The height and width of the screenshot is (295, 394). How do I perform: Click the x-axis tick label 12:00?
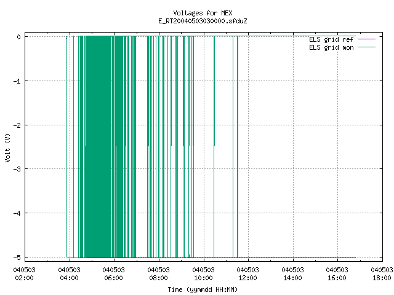(x=247, y=278)
